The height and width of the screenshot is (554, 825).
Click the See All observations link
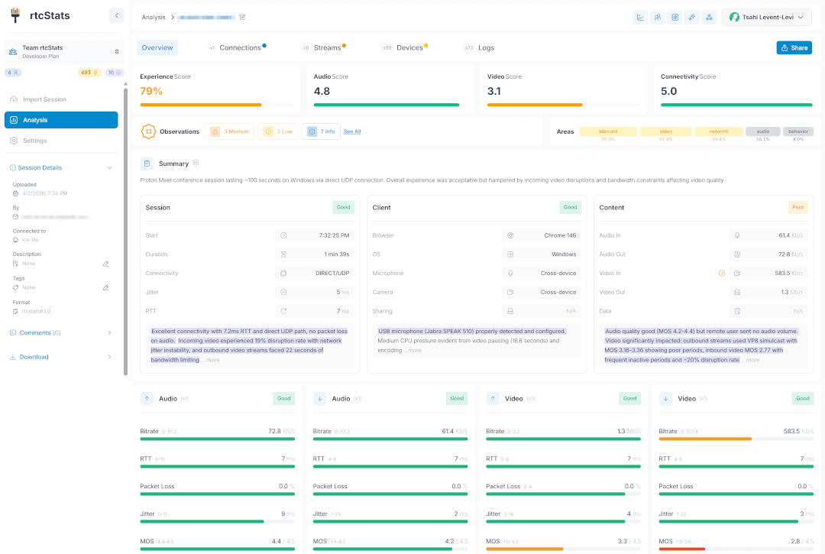click(352, 131)
